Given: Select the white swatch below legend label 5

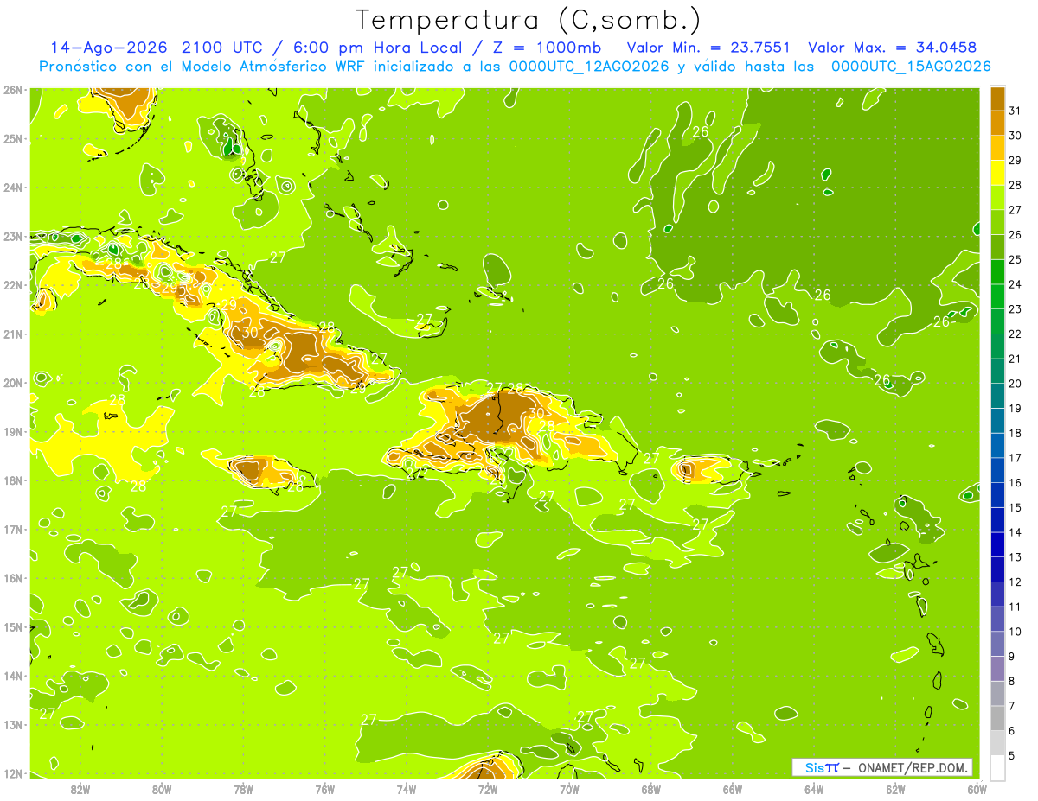Looking at the screenshot, I should [x=997, y=767].
